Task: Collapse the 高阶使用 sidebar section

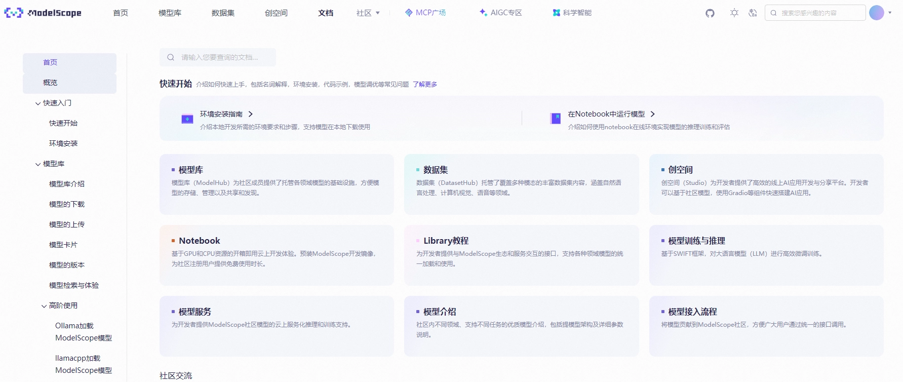Action: [44, 306]
